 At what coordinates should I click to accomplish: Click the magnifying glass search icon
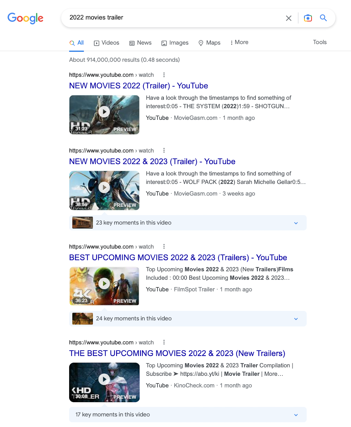click(323, 18)
